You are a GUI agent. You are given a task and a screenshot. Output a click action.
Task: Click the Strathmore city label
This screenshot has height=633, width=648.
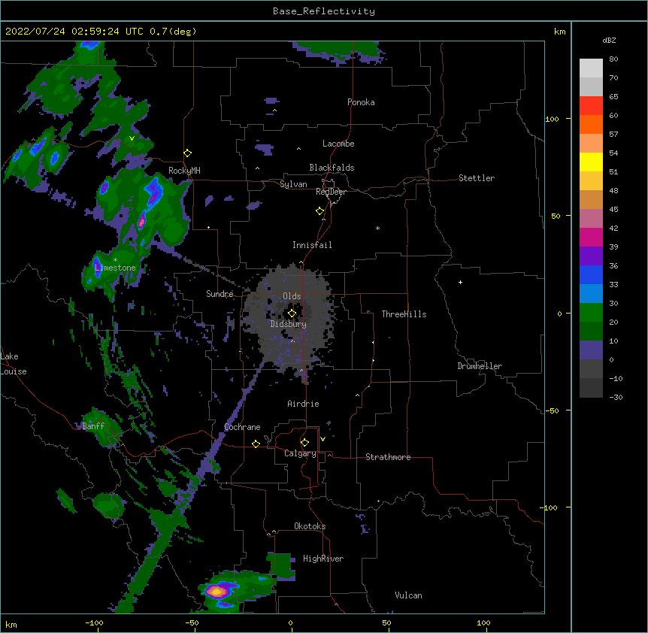pyautogui.click(x=388, y=457)
